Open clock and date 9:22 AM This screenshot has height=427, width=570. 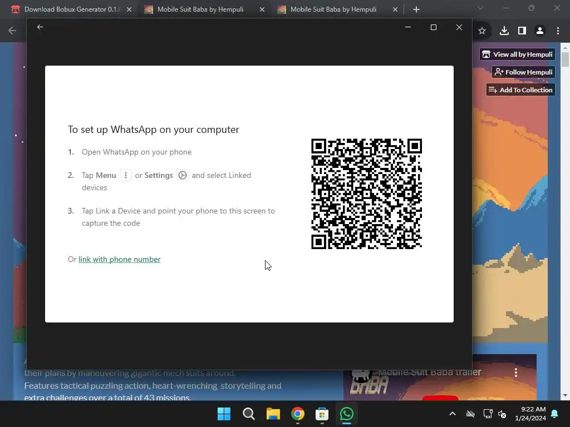(x=530, y=414)
